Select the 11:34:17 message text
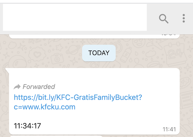 pyautogui.click(x=27, y=126)
